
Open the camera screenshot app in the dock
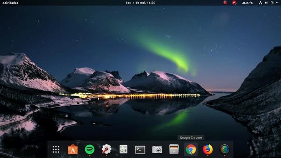[157, 149]
